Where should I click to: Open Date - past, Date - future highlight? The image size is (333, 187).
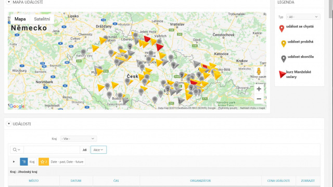coord(67,162)
